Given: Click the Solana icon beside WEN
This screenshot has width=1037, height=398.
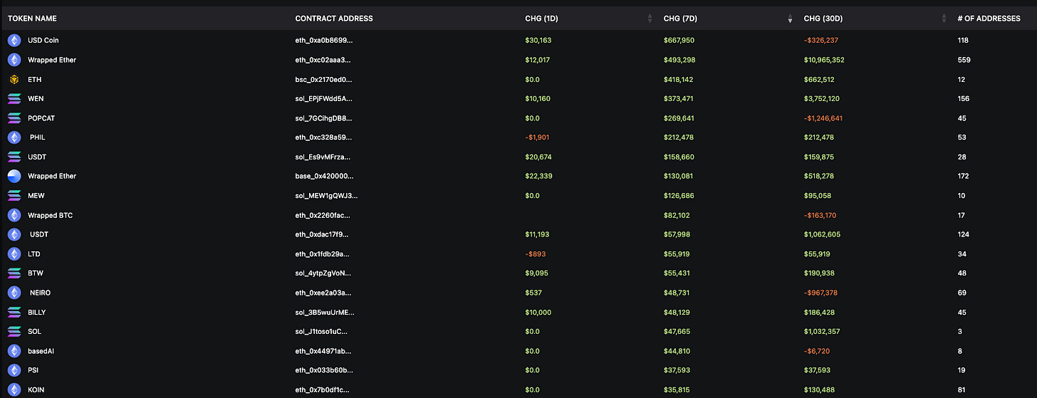Looking at the screenshot, I should (x=14, y=99).
